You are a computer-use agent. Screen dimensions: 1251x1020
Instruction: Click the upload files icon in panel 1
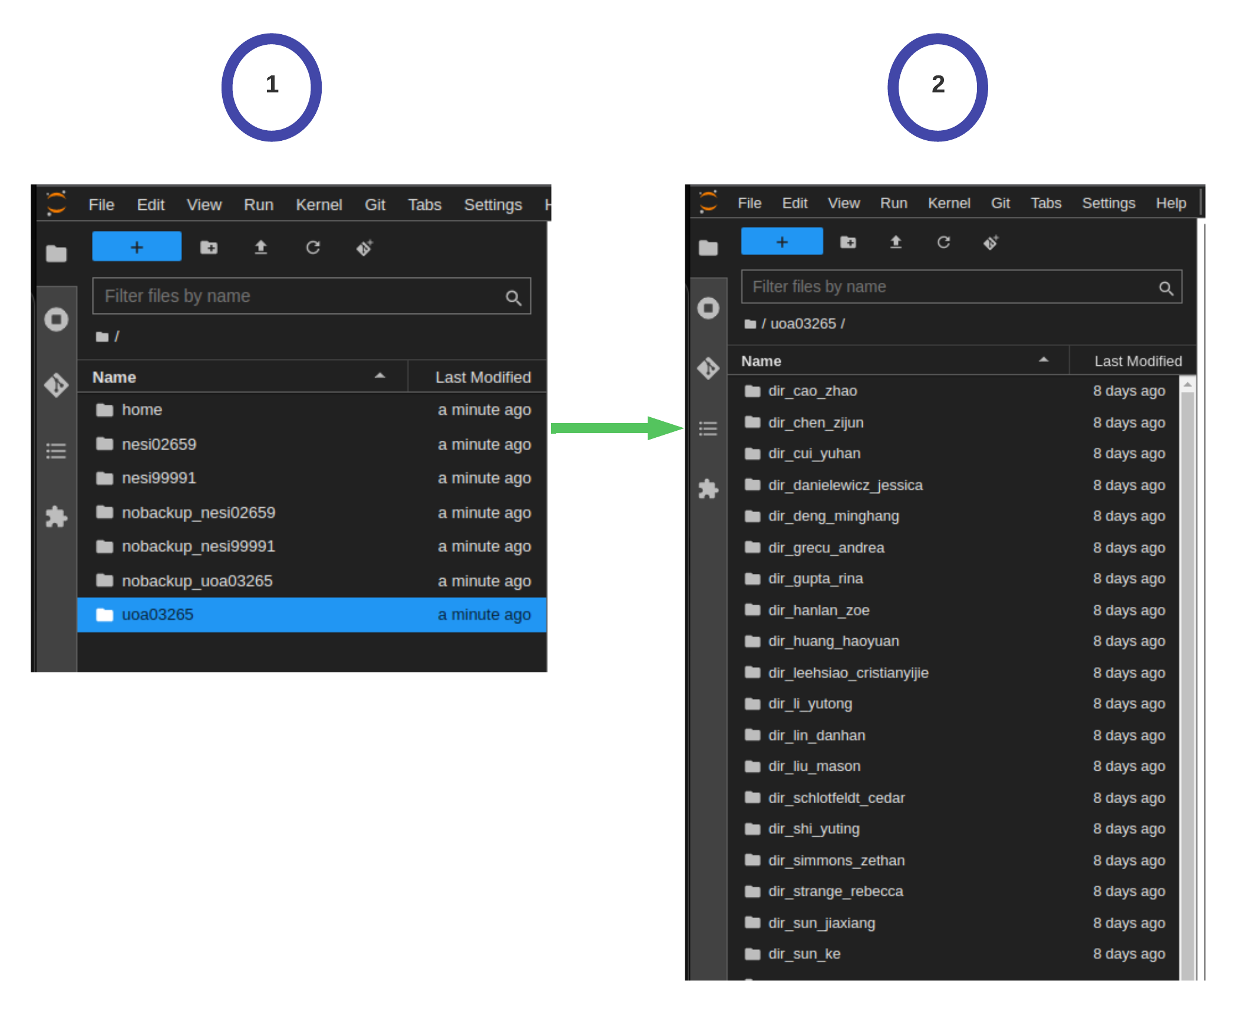click(x=260, y=247)
